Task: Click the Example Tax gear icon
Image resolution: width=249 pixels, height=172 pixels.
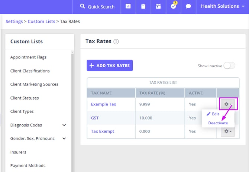Action: [227, 104]
